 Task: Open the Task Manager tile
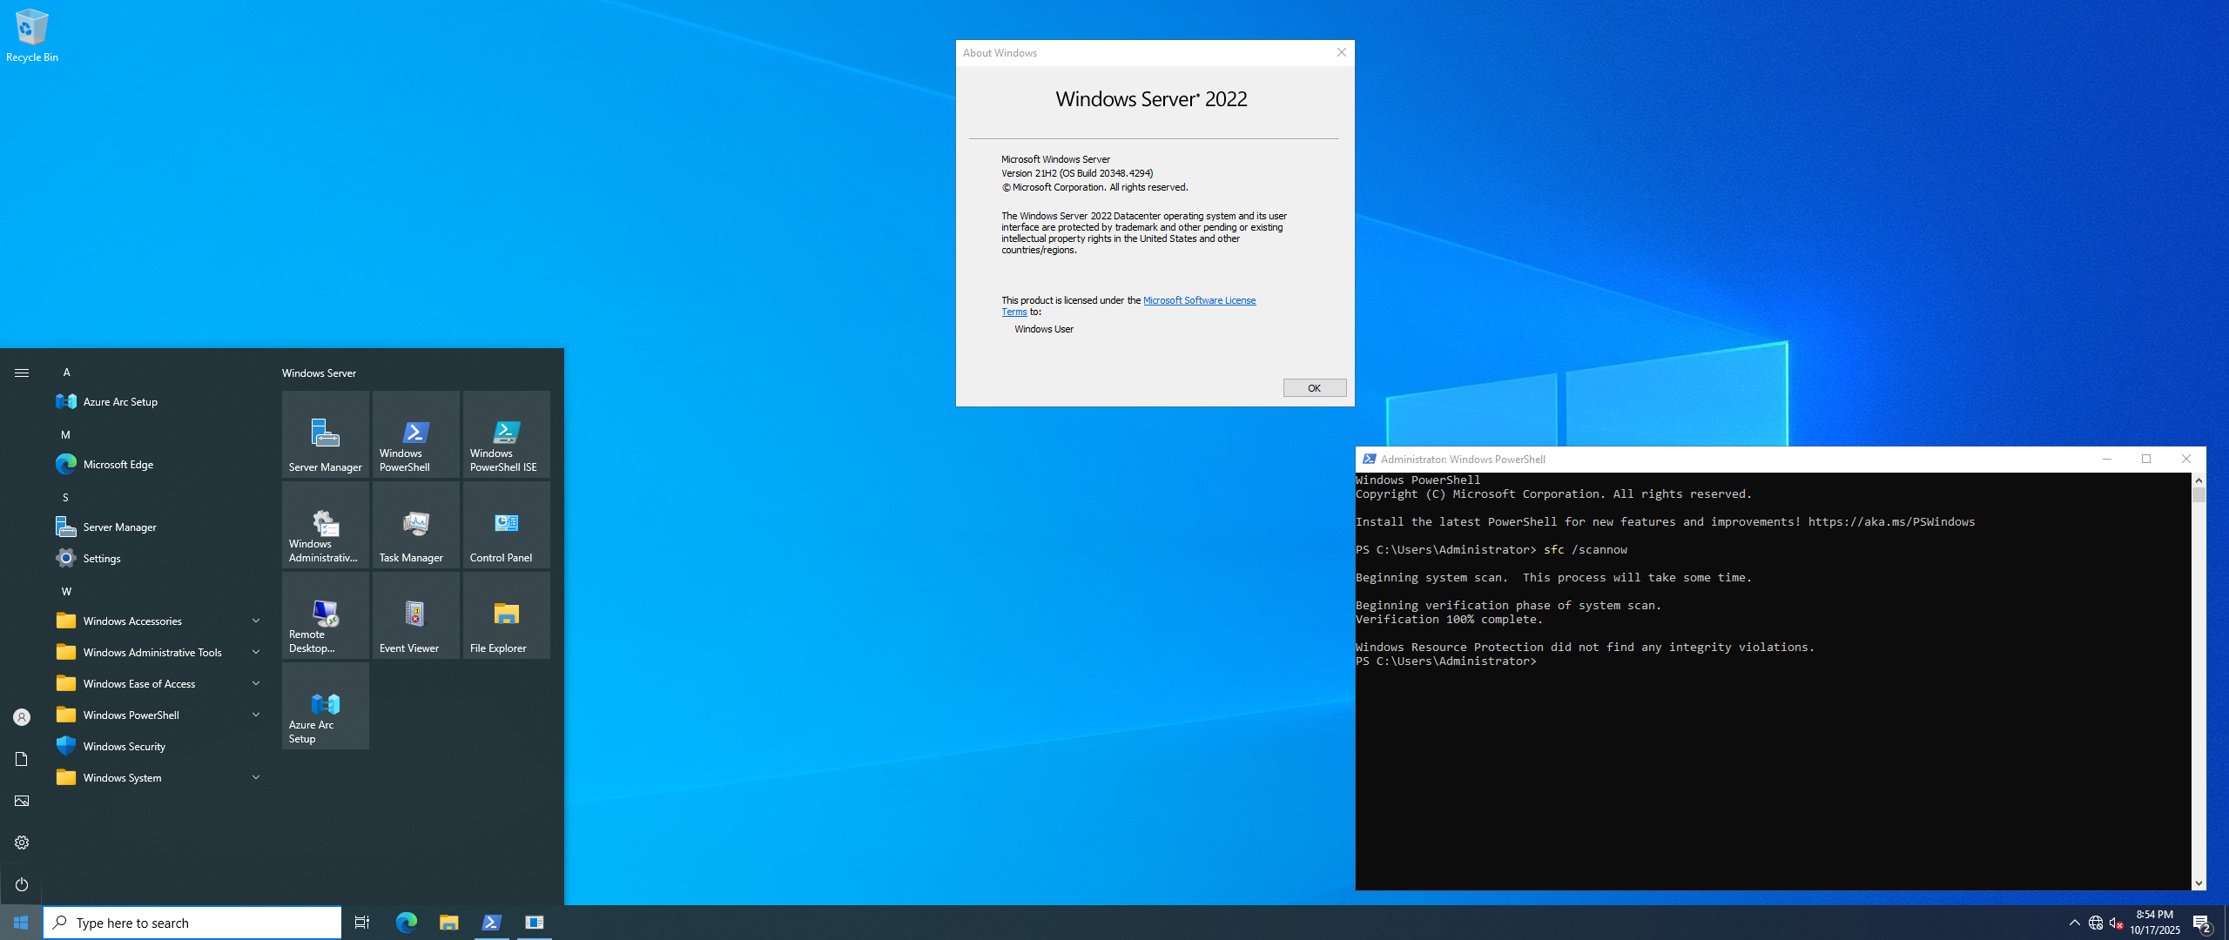pos(415,525)
